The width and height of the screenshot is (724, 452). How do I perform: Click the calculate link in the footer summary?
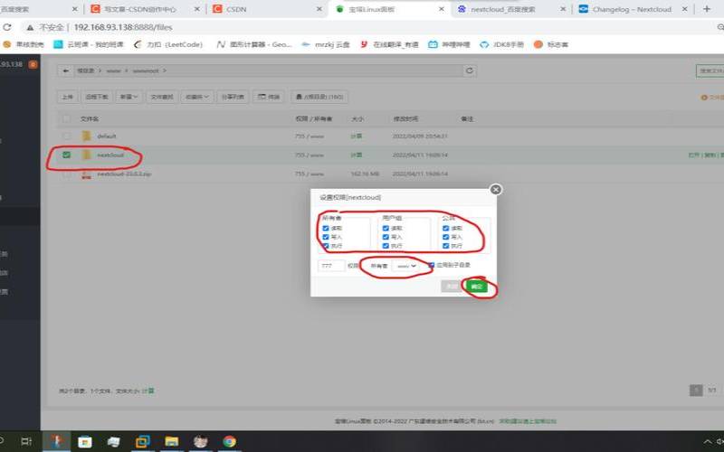point(148,391)
